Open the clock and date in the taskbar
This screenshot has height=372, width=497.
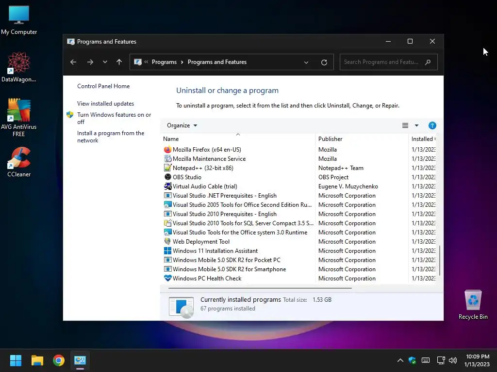(477, 360)
